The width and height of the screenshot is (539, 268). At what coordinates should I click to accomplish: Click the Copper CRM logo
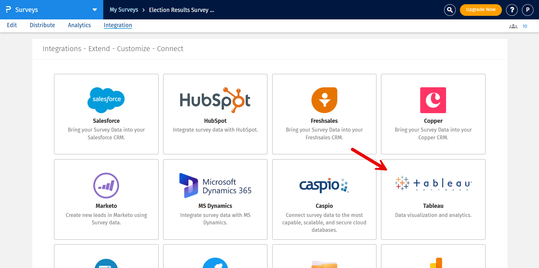click(x=433, y=100)
